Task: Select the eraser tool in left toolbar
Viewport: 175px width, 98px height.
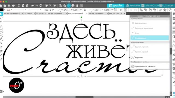Action: [x=1, y=51]
